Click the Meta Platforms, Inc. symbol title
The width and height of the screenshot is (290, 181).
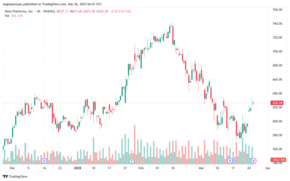click(19, 11)
